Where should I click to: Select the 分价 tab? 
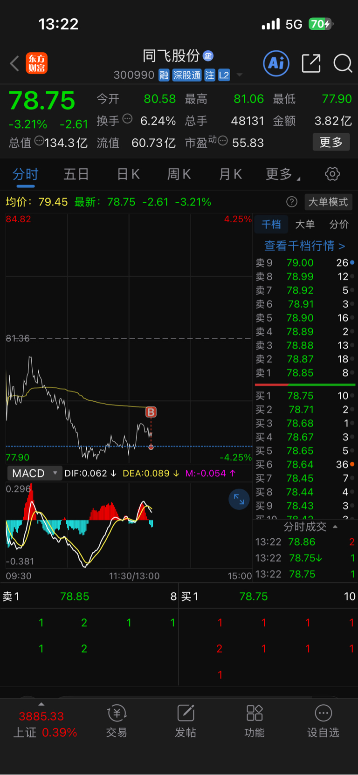[x=339, y=225]
